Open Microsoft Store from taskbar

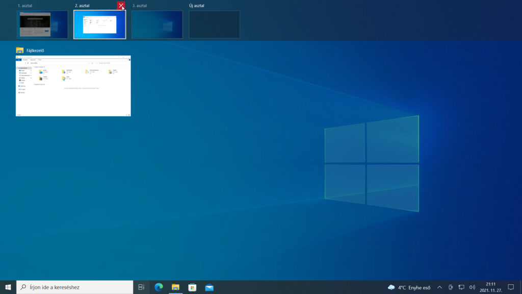click(x=192, y=287)
